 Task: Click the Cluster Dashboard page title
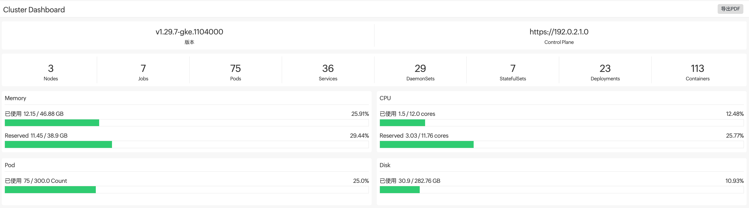click(x=34, y=10)
